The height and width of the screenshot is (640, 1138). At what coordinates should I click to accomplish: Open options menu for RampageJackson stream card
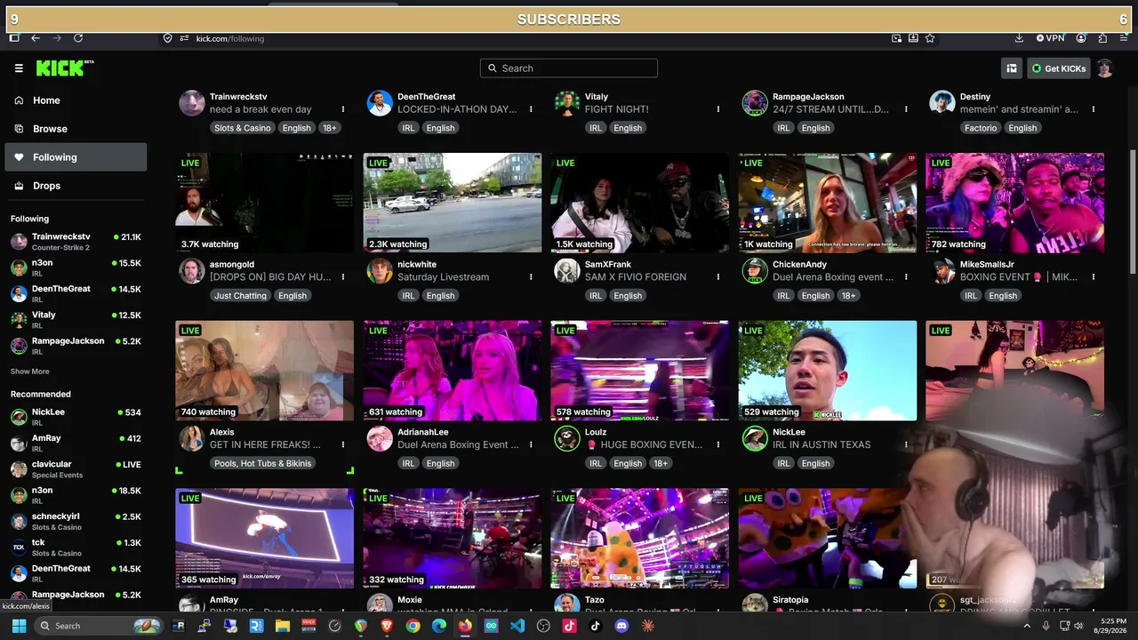906,109
